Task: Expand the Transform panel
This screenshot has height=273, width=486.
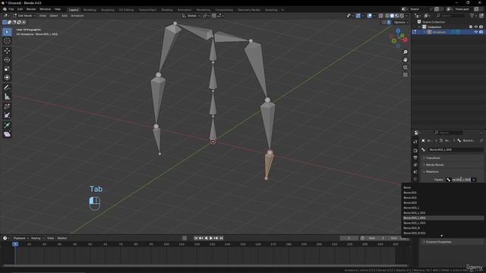Action: [433, 158]
